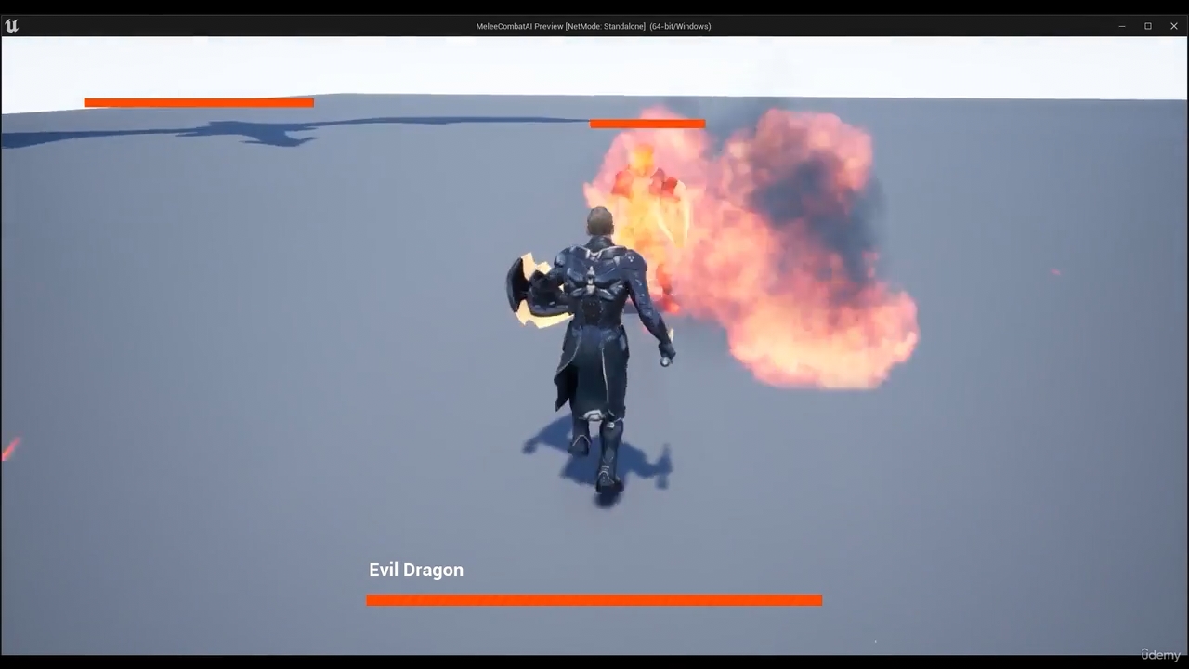Click the player health bar at top left
This screenshot has width=1189, height=669.
(x=199, y=103)
